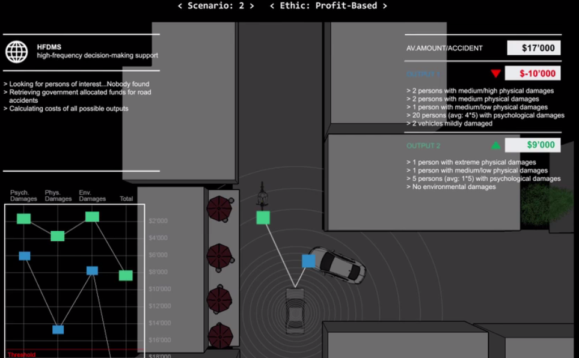Go to the previous scenario with the left arrow
Viewport: 579px width, 358px height.
tap(180, 6)
